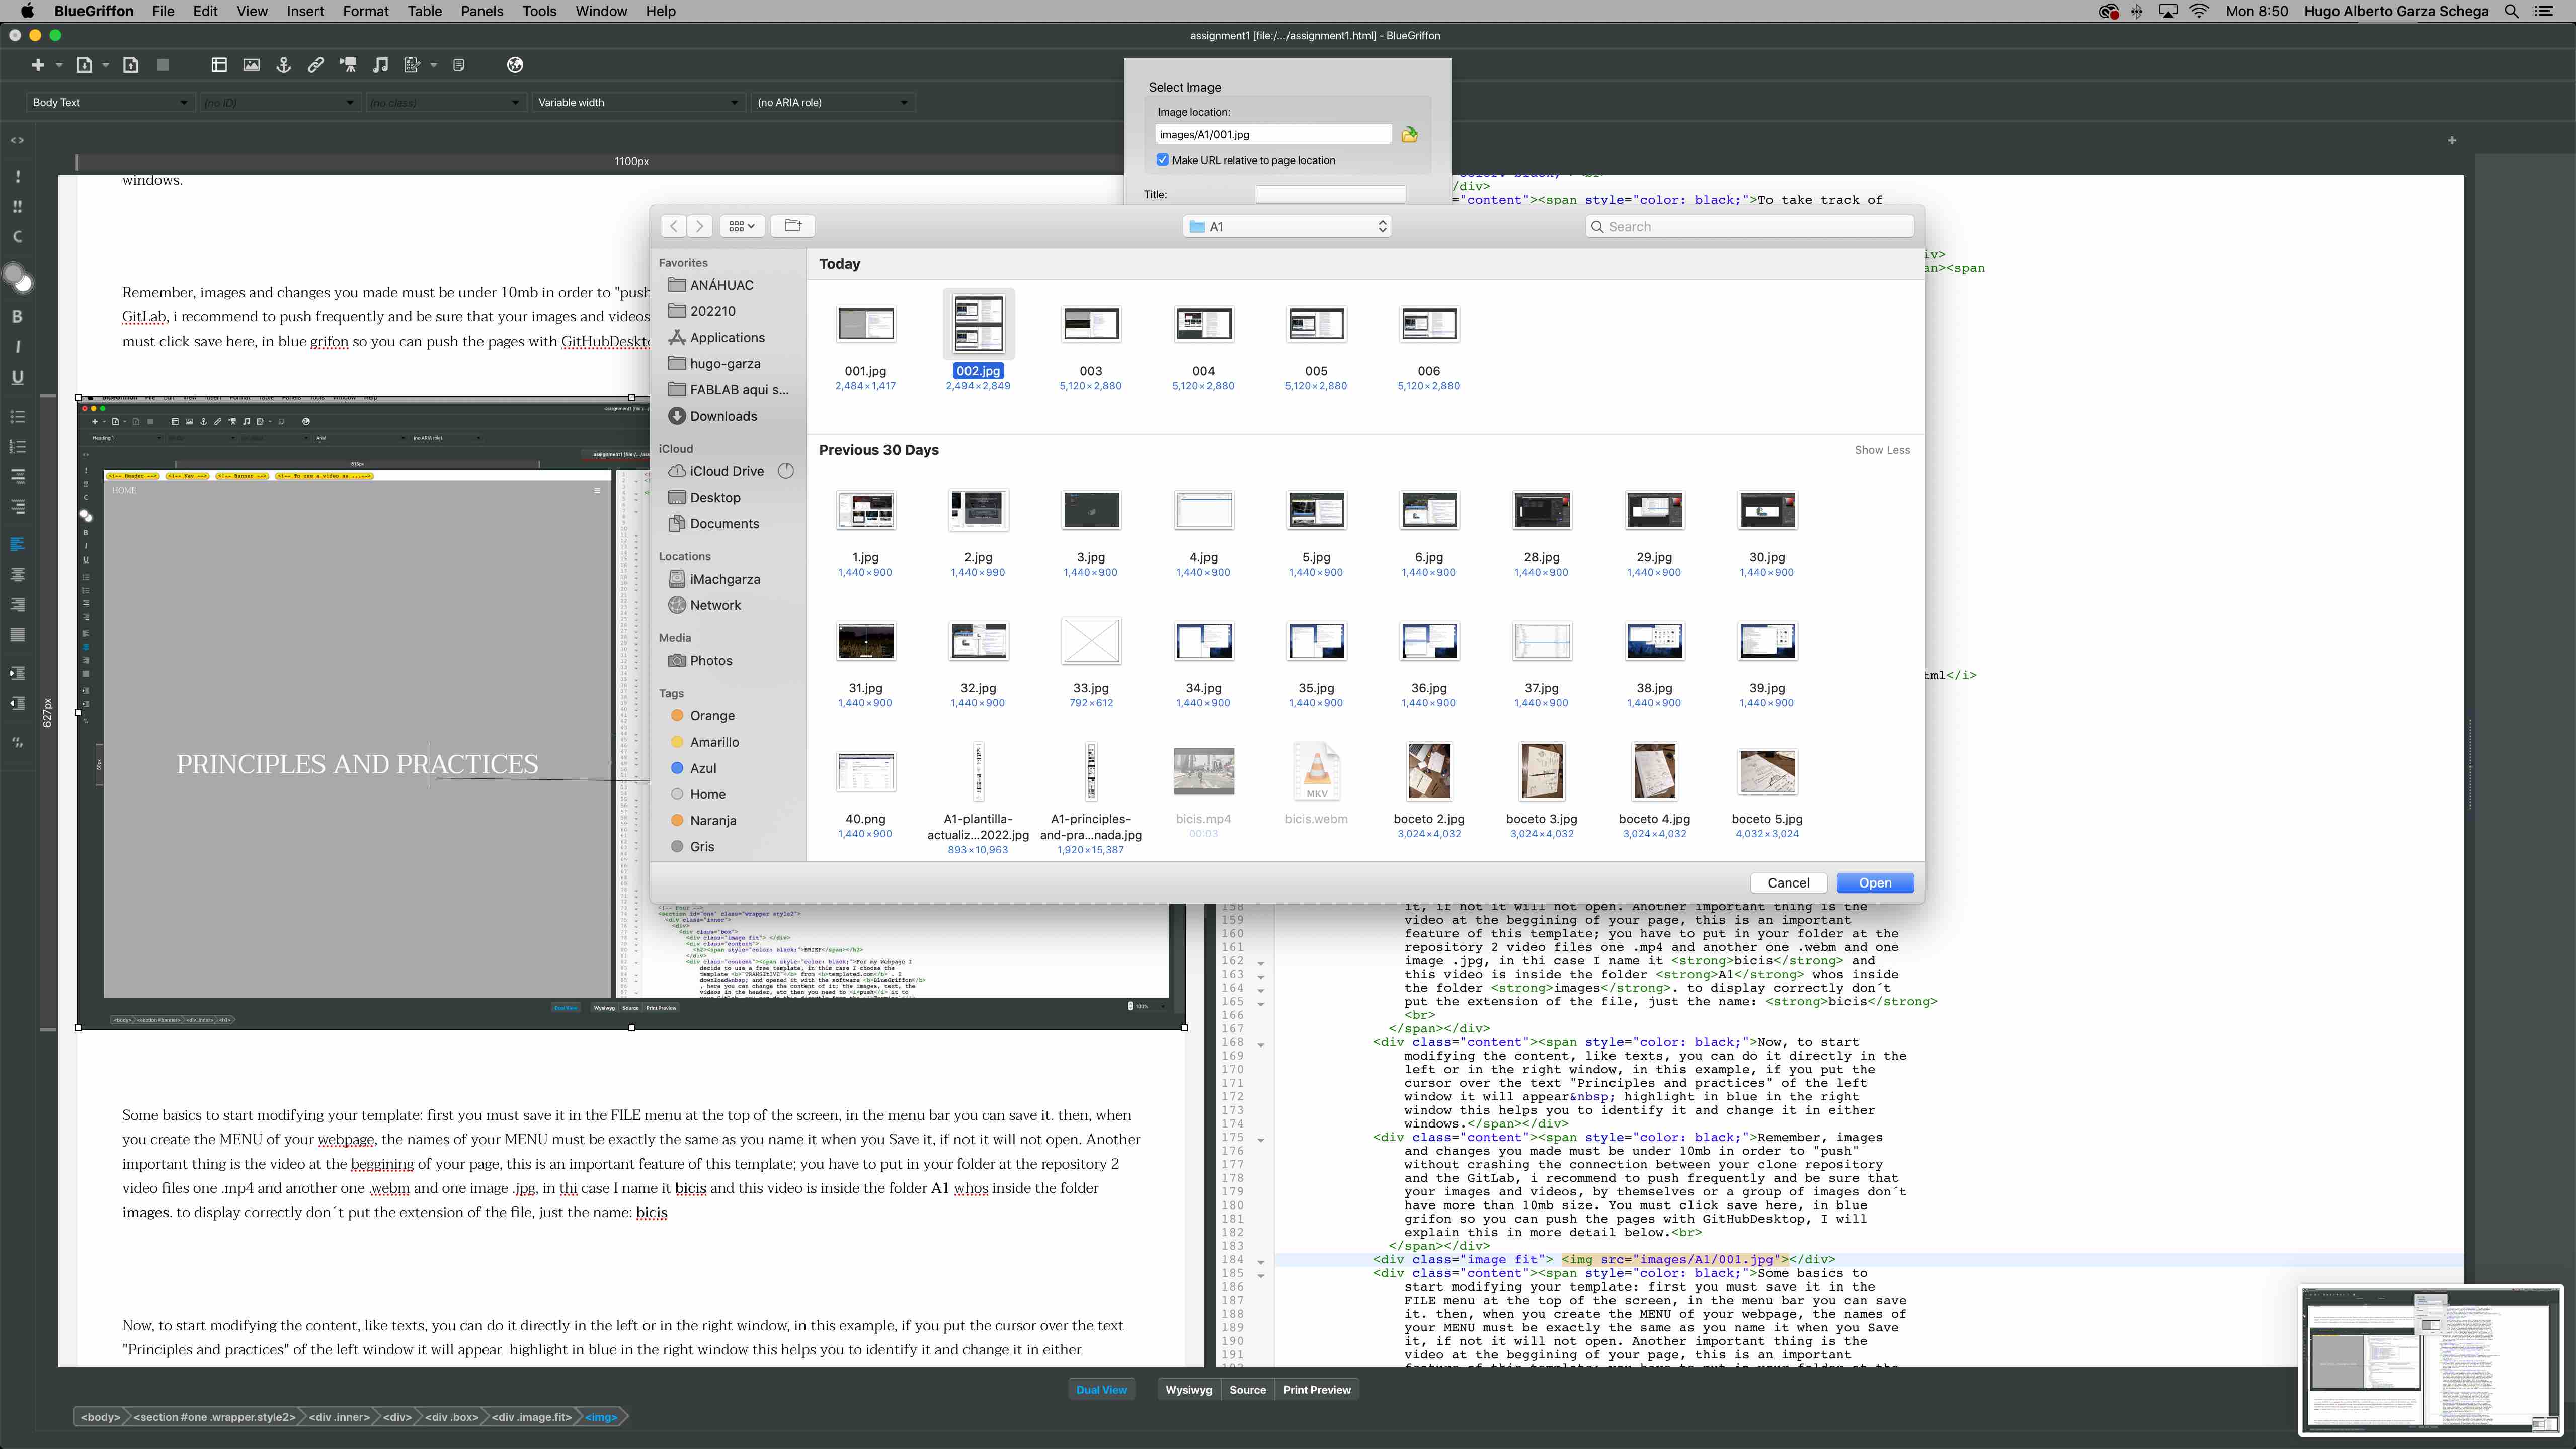Open the Body Text paragraph format dropdown
This screenshot has height=1449, width=2576.
tap(109, 102)
